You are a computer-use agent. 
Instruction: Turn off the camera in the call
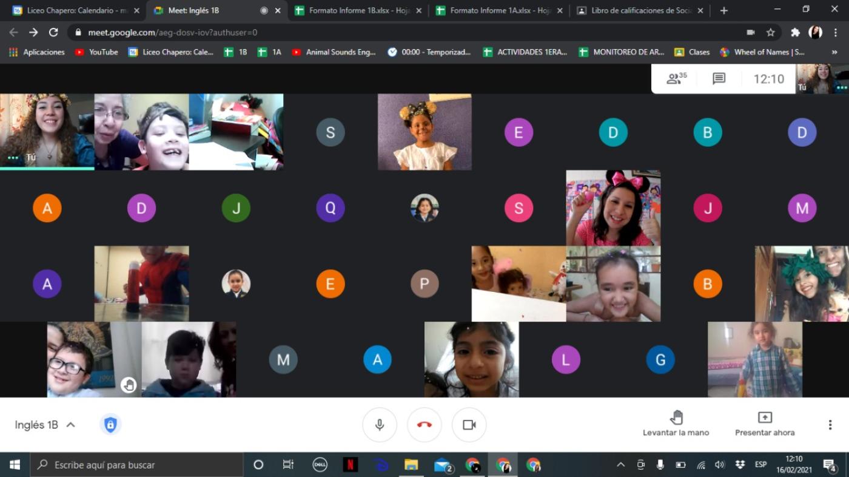tap(469, 425)
